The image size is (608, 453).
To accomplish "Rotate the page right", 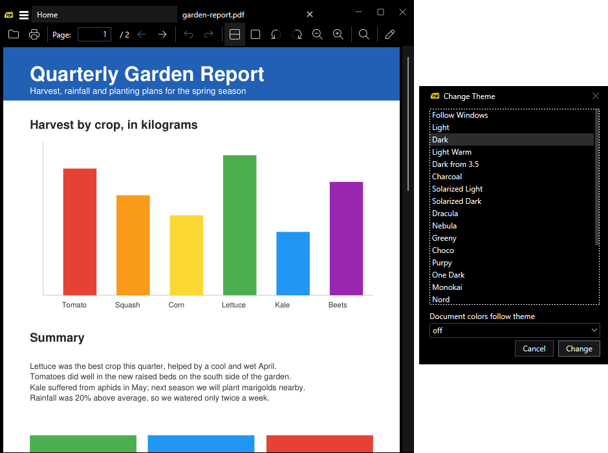I will pos(297,34).
